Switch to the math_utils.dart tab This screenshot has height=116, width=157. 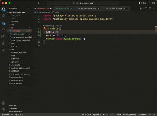coord(65,8)
